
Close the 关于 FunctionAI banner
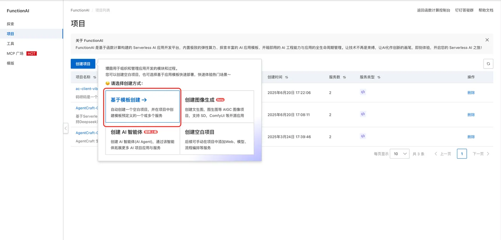click(487, 40)
